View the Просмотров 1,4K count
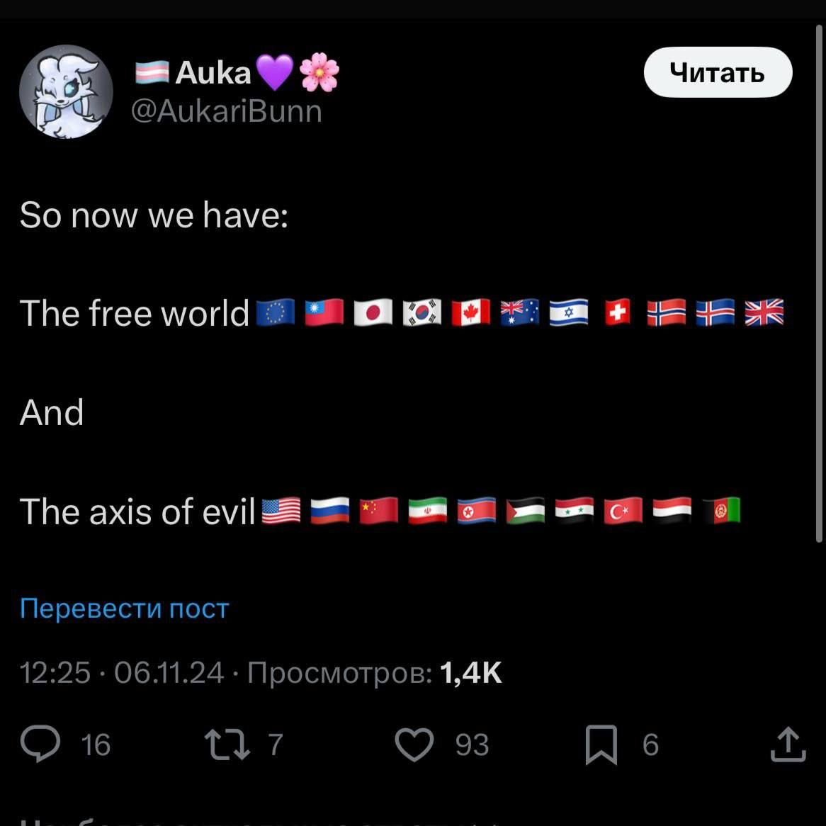The height and width of the screenshot is (826, 826). (x=375, y=672)
